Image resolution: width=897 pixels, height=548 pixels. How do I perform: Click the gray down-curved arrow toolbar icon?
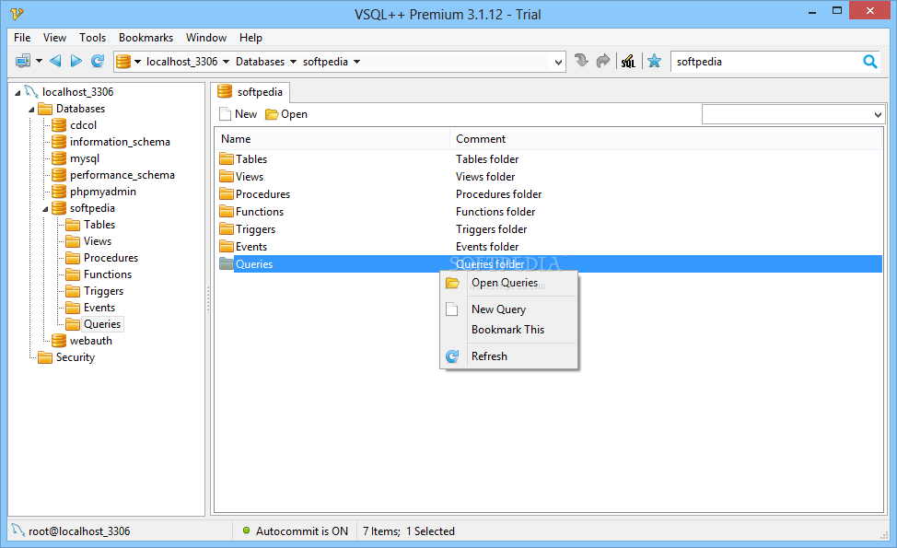coord(581,61)
